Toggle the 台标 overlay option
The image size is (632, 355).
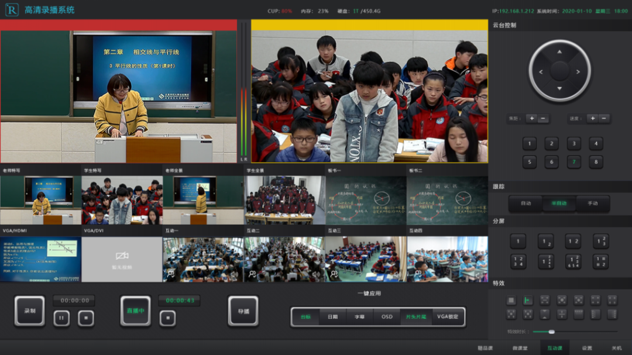[305, 316]
